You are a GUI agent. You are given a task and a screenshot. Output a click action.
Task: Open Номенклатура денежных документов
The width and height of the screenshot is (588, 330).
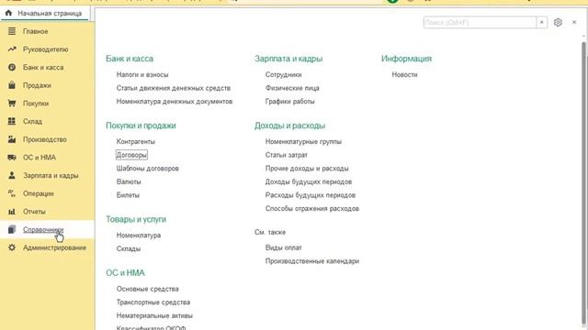click(175, 102)
